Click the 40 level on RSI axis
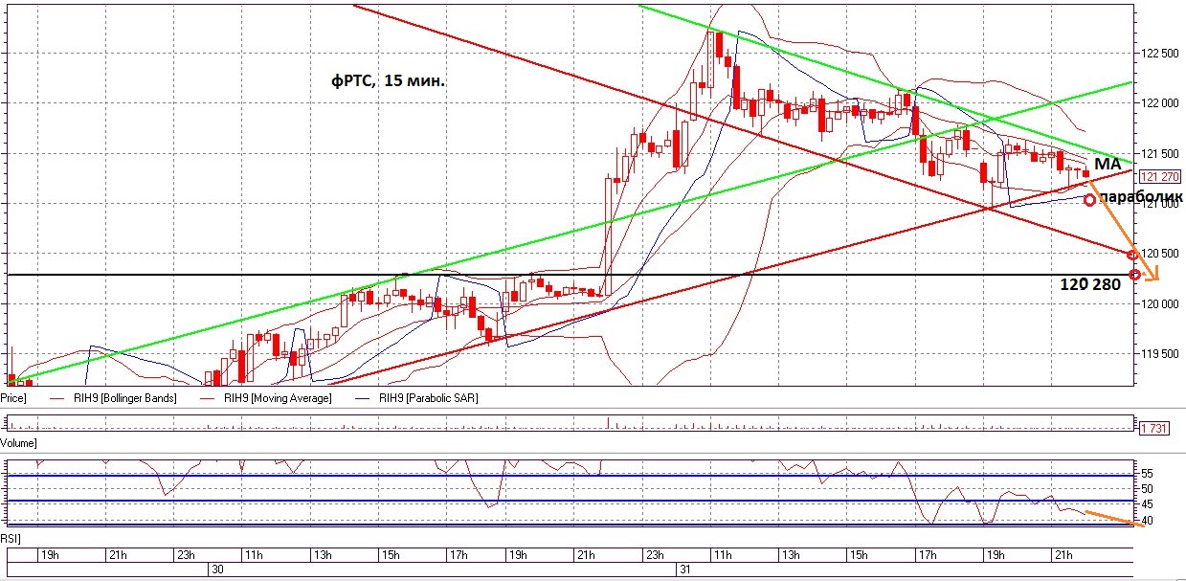Image resolution: width=1186 pixels, height=581 pixels. [x=1148, y=520]
